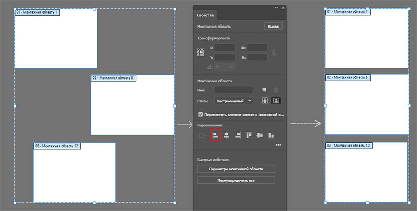Viewport: 417px width, 211px height.
Task: Click the horizontal align center icon
Action: tap(226, 135)
